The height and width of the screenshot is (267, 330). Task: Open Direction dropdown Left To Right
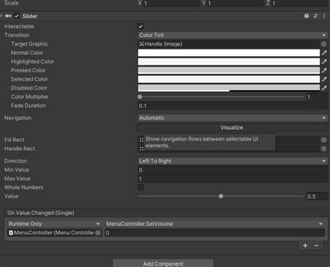(x=233, y=161)
